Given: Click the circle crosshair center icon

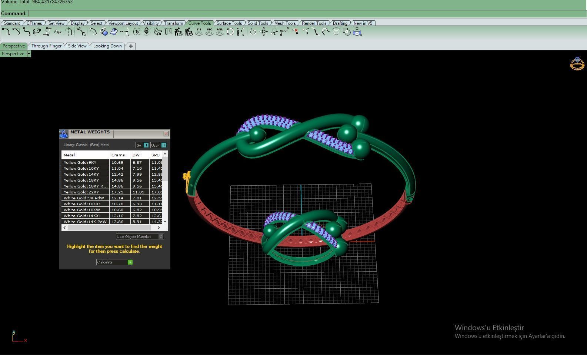Looking at the screenshot, I should [x=264, y=32].
